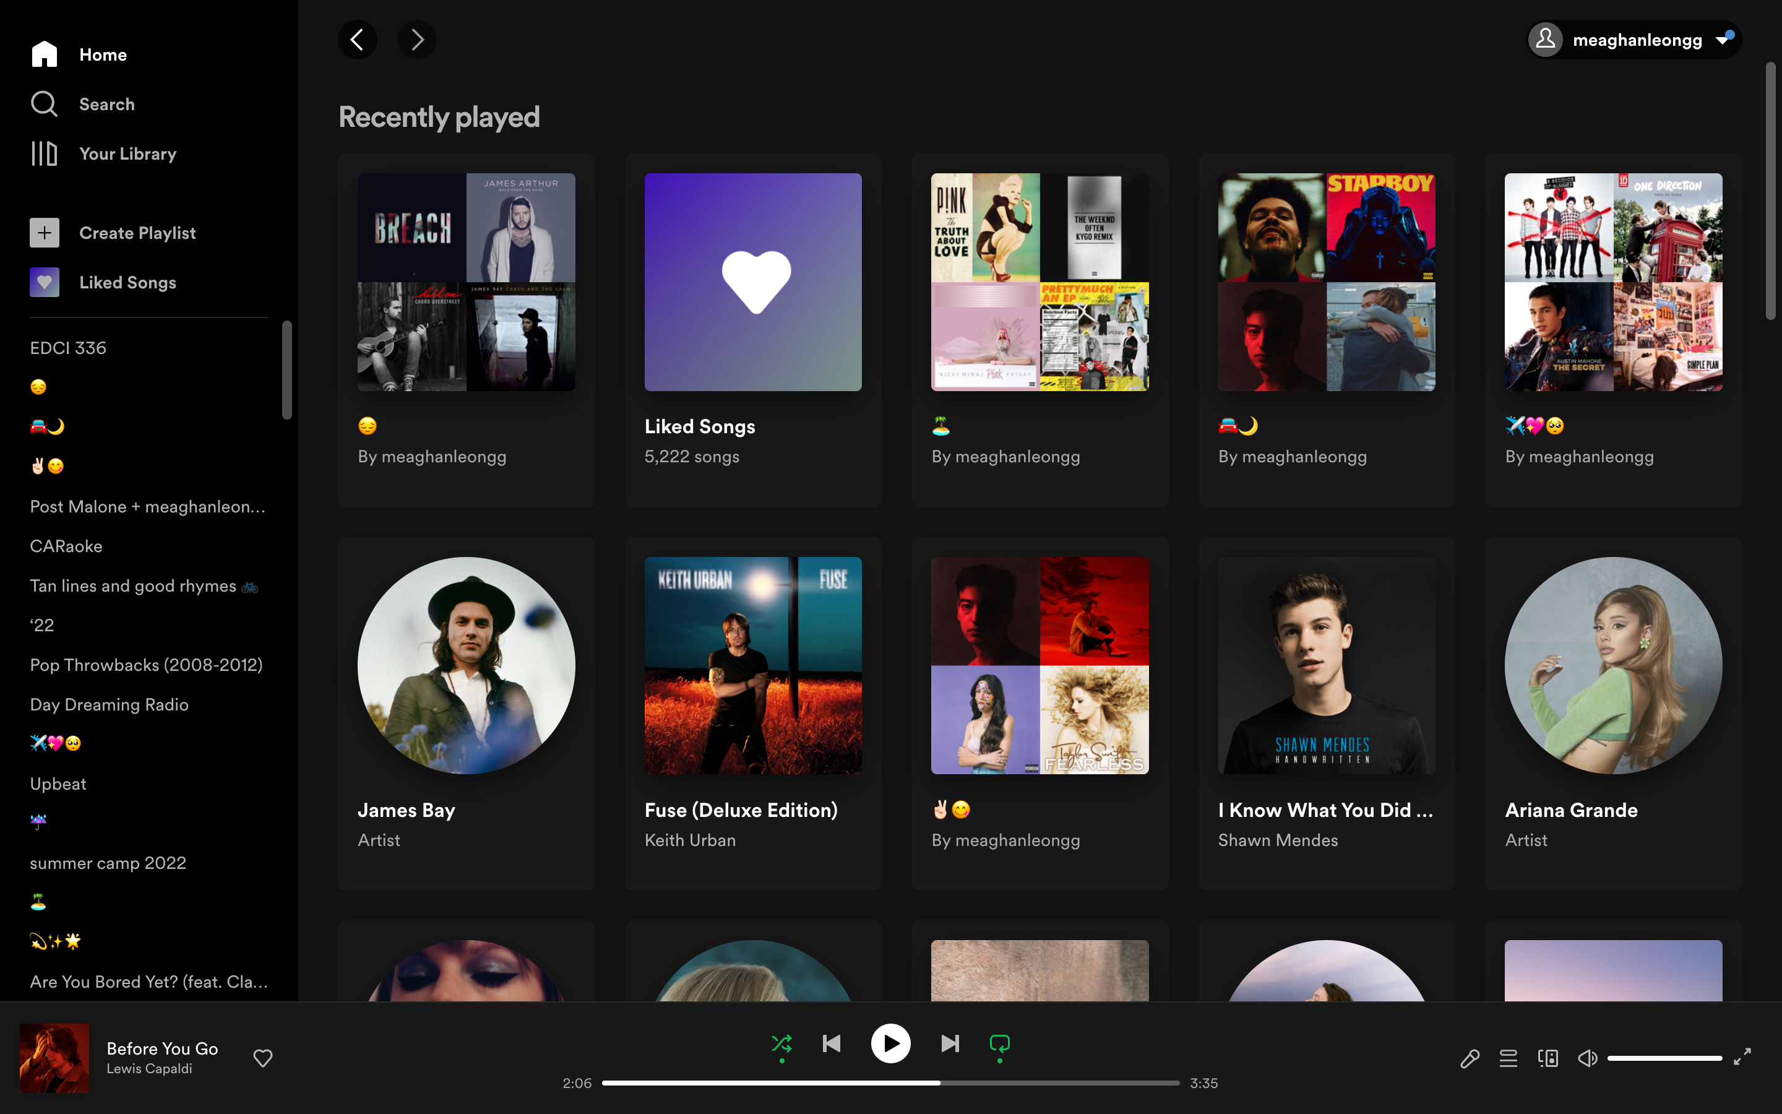
Task: Open I Know What You Did album card
Action: click(x=1326, y=713)
